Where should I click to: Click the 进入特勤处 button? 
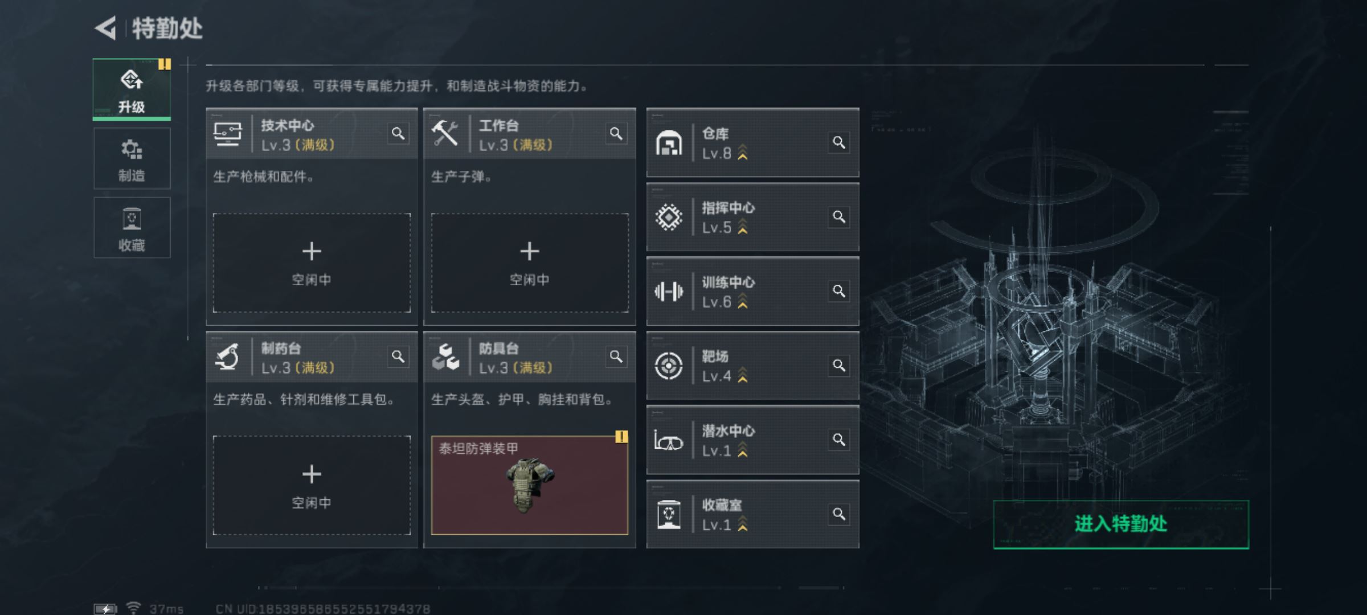(1121, 524)
